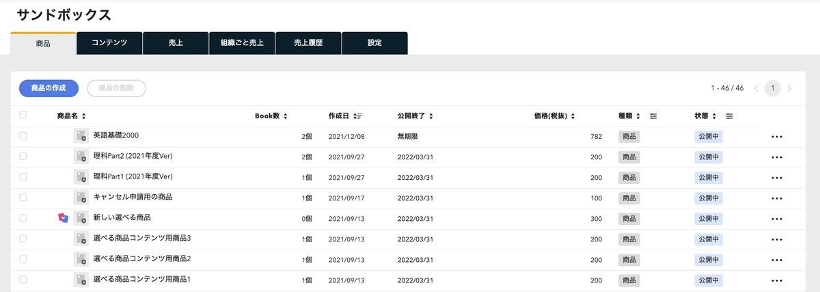Check the box for 選べる商品コンテンツ用商品3
Screen dimensions: 820x292
23,239
